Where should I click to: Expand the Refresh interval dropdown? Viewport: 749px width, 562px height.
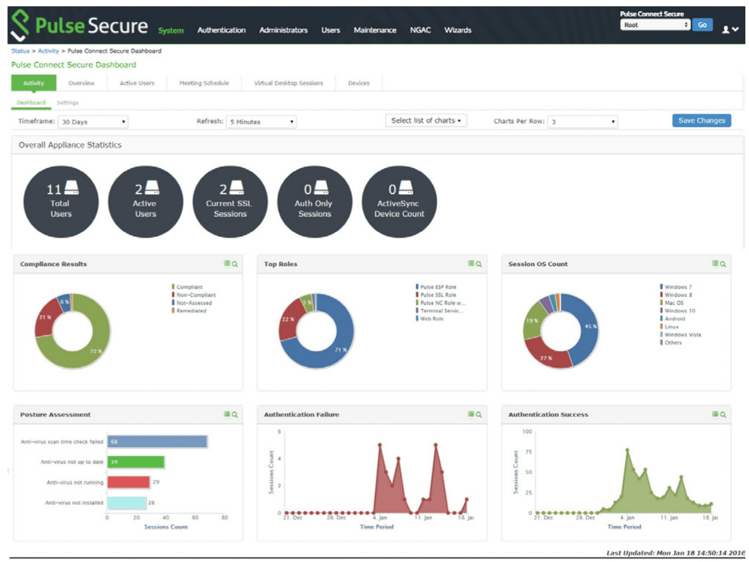[261, 122]
